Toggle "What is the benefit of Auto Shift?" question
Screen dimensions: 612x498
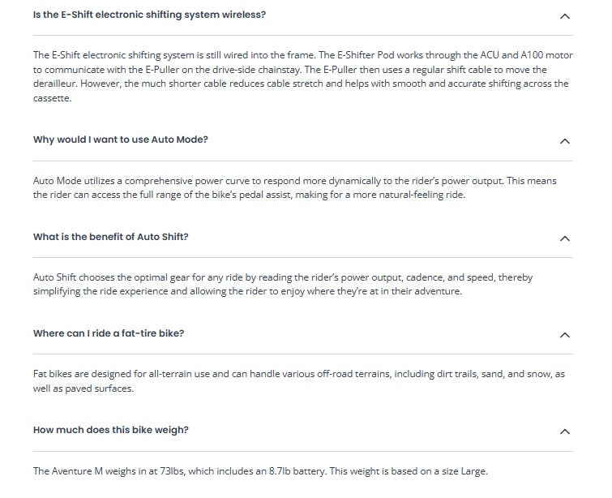point(111,237)
